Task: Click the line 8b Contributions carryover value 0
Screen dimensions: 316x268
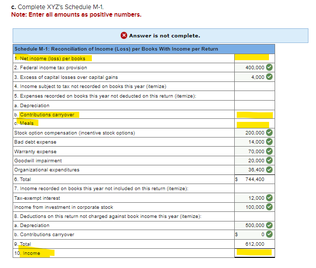Action: pyautogui.click(x=263, y=234)
